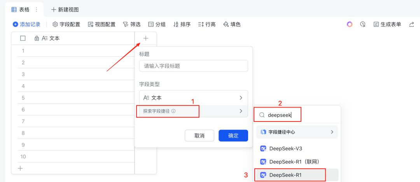Adjust row height with 行高
420x182 pixels.
tap(207, 24)
